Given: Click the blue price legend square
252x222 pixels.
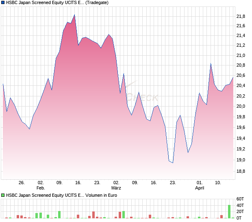Looking at the screenshot, I should pos(3,3).
